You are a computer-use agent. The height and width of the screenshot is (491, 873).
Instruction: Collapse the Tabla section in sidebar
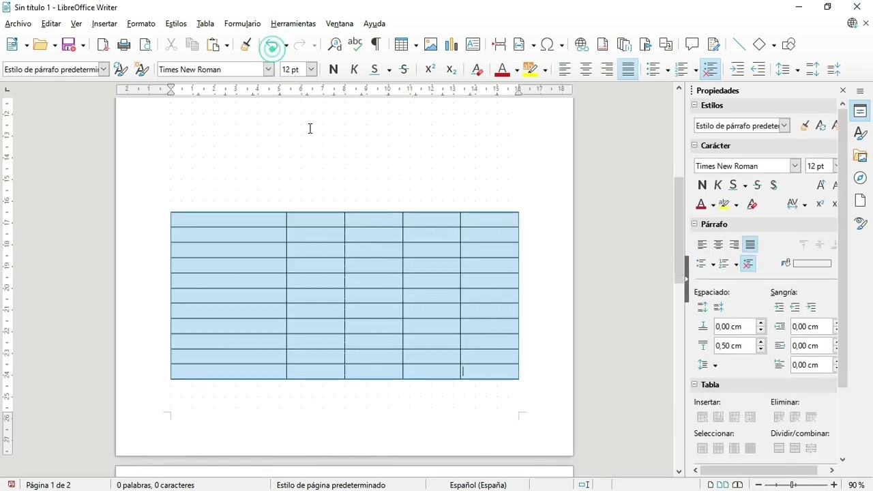pyautogui.click(x=695, y=385)
